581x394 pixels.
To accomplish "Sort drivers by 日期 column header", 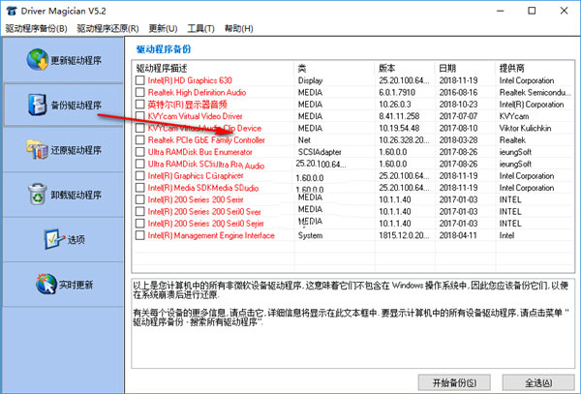I will pyautogui.click(x=447, y=68).
